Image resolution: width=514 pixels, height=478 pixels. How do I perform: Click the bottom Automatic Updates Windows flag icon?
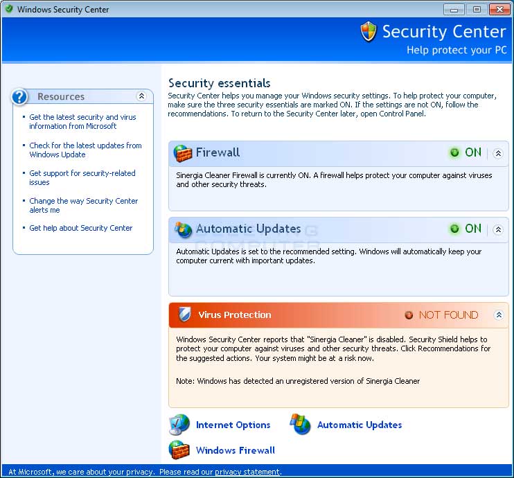(300, 424)
